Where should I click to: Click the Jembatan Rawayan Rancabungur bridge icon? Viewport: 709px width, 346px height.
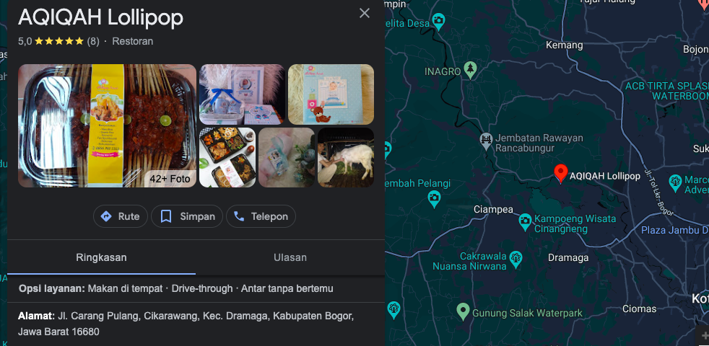click(x=486, y=141)
